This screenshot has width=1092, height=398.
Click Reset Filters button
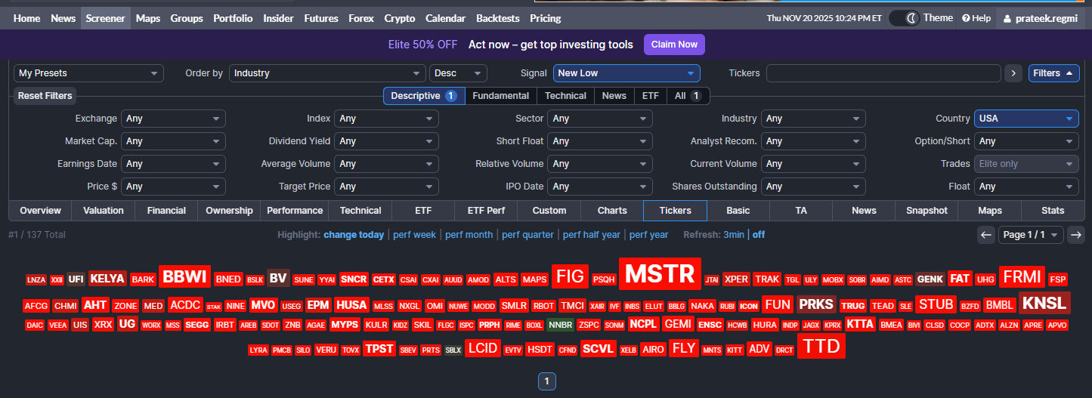pyautogui.click(x=45, y=96)
